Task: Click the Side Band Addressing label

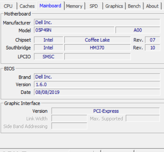Action: [x=25, y=126]
